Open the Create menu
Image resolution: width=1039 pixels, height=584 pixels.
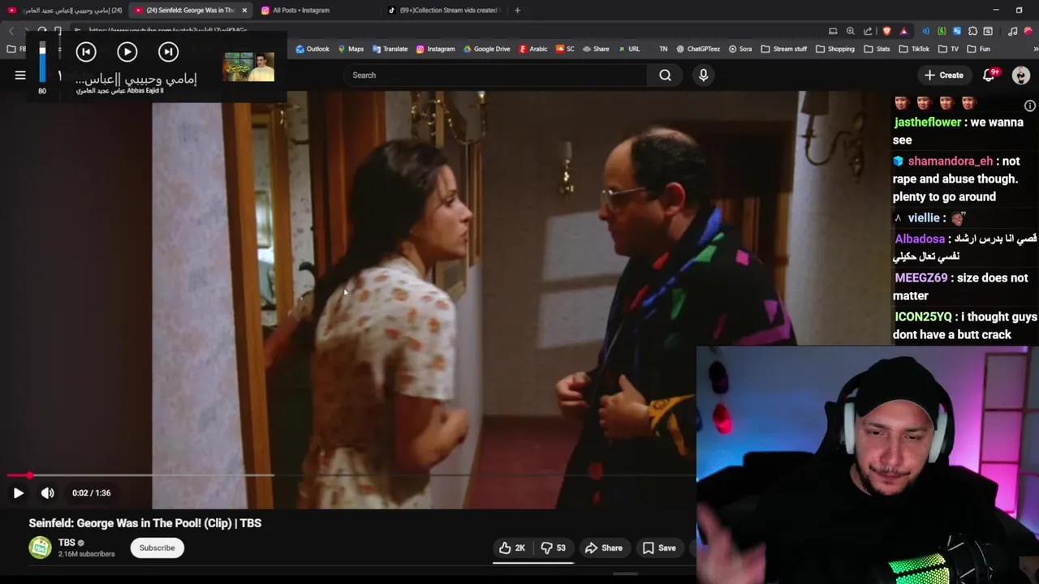(943, 75)
